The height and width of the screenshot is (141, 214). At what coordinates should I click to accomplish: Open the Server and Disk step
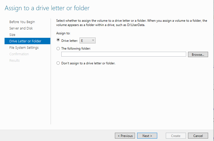click(21, 28)
